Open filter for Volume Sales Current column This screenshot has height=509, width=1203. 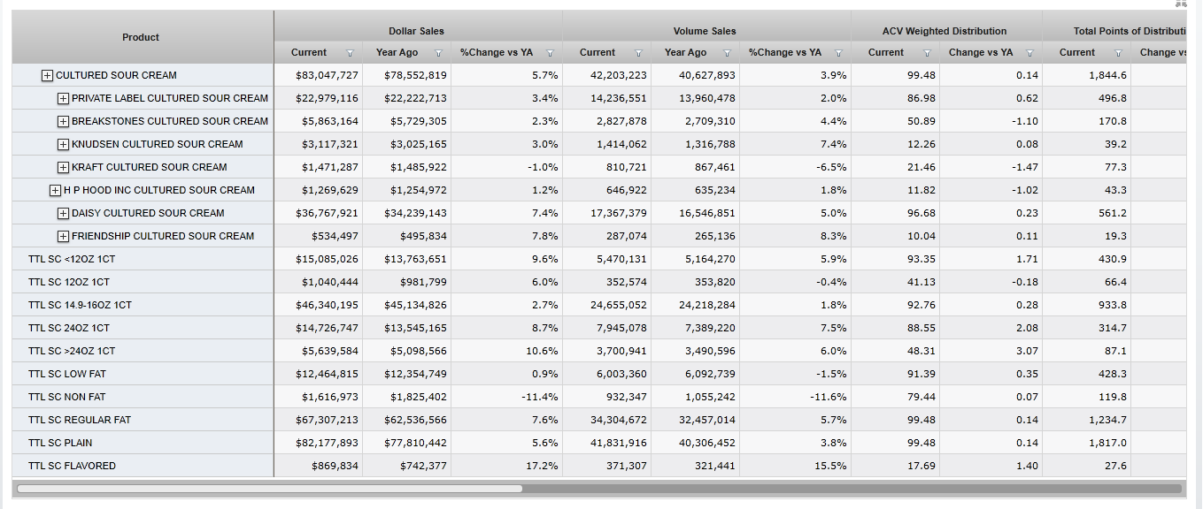pos(638,53)
